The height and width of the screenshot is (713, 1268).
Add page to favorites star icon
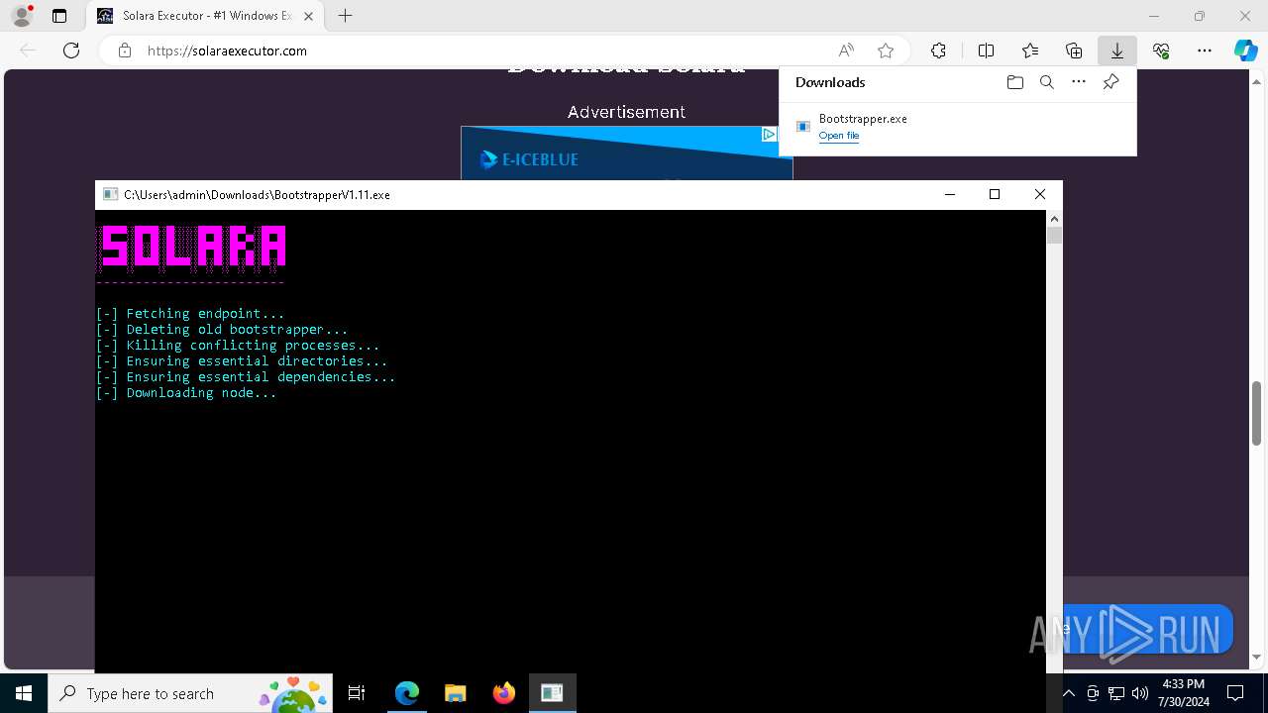[x=886, y=51]
